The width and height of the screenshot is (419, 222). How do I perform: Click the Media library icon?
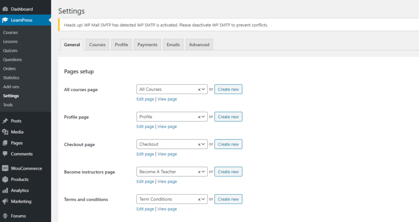(5, 132)
